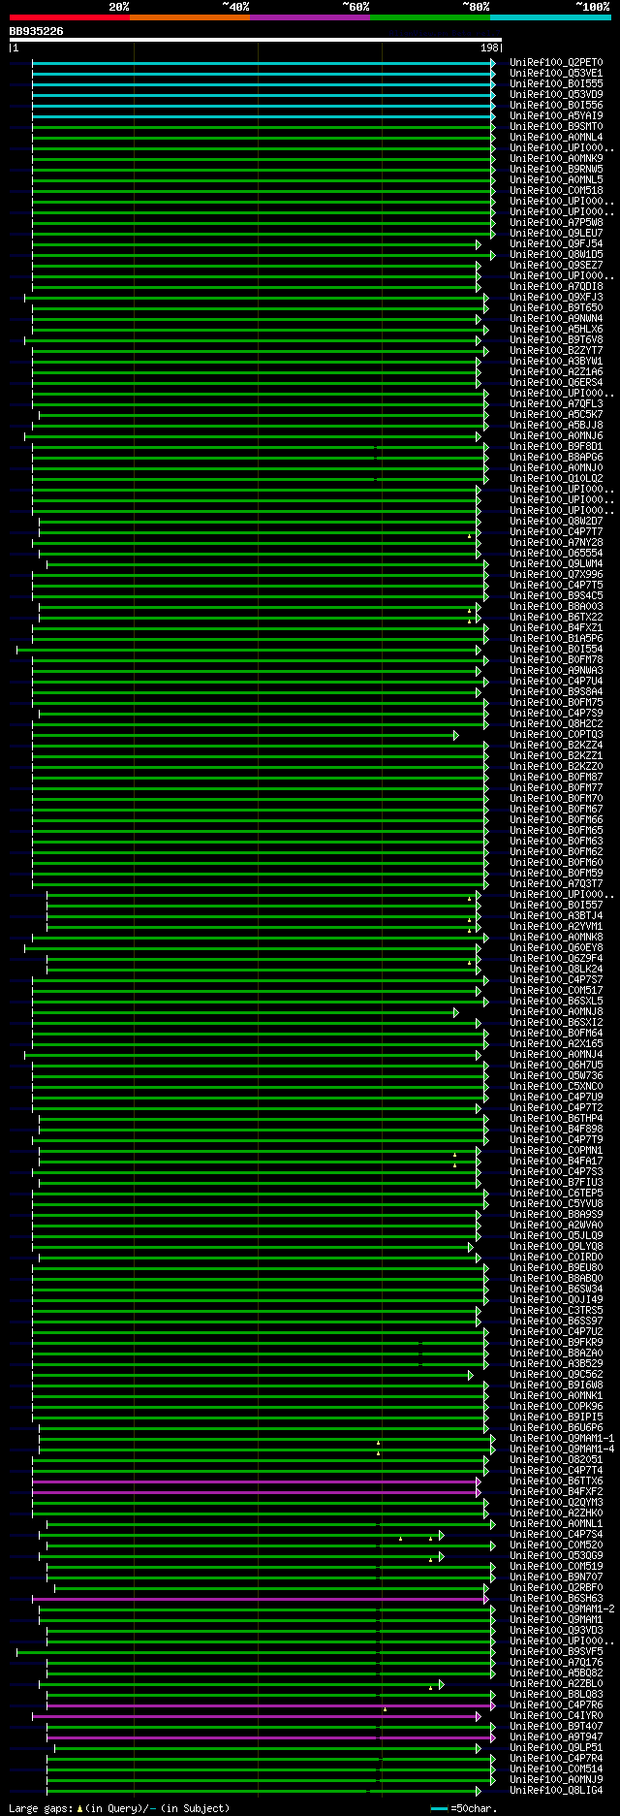Image resolution: width=620 pixels, height=1816 pixels.
Task: Choose the UniRef100_O65554 hit
Action: [556, 553]
